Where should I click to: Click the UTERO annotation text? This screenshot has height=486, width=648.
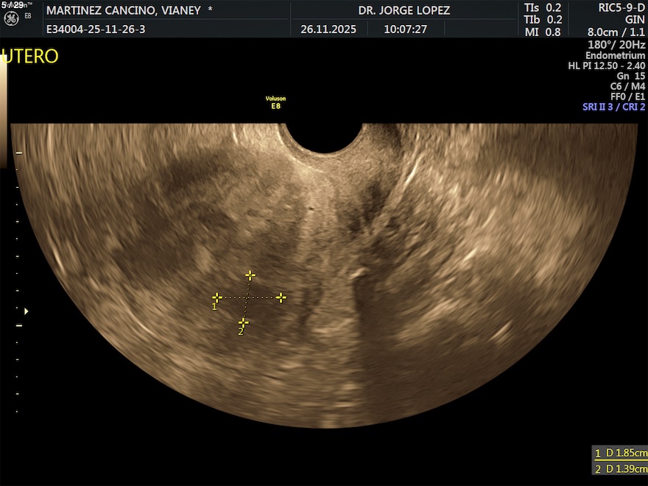[x=30, y=57]
